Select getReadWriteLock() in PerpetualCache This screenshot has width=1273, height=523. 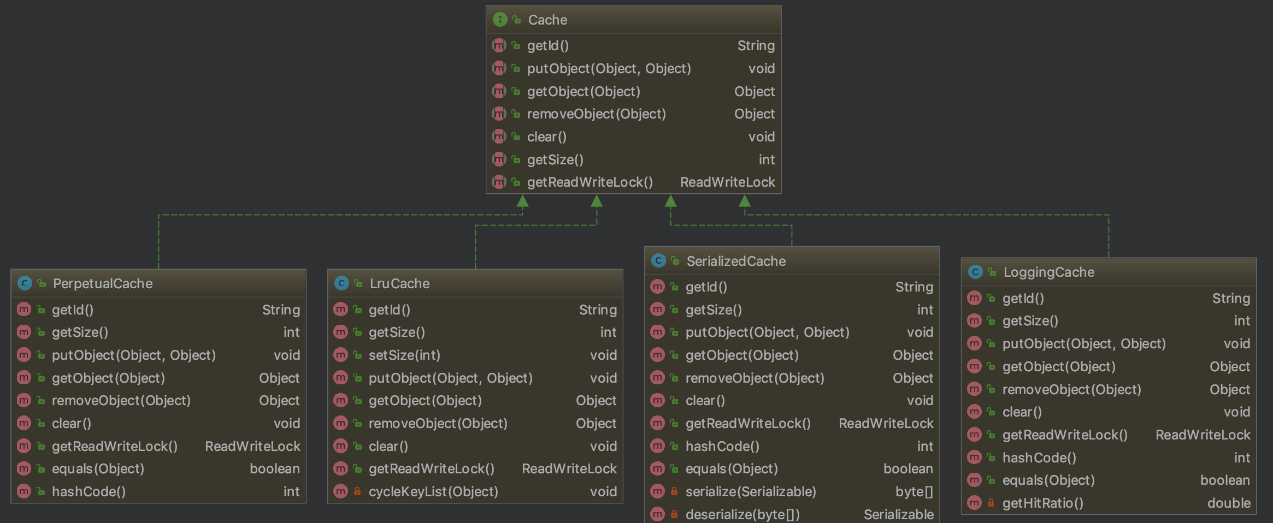(115, 446)
